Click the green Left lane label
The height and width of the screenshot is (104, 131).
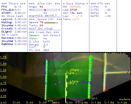tap(49, 101)
